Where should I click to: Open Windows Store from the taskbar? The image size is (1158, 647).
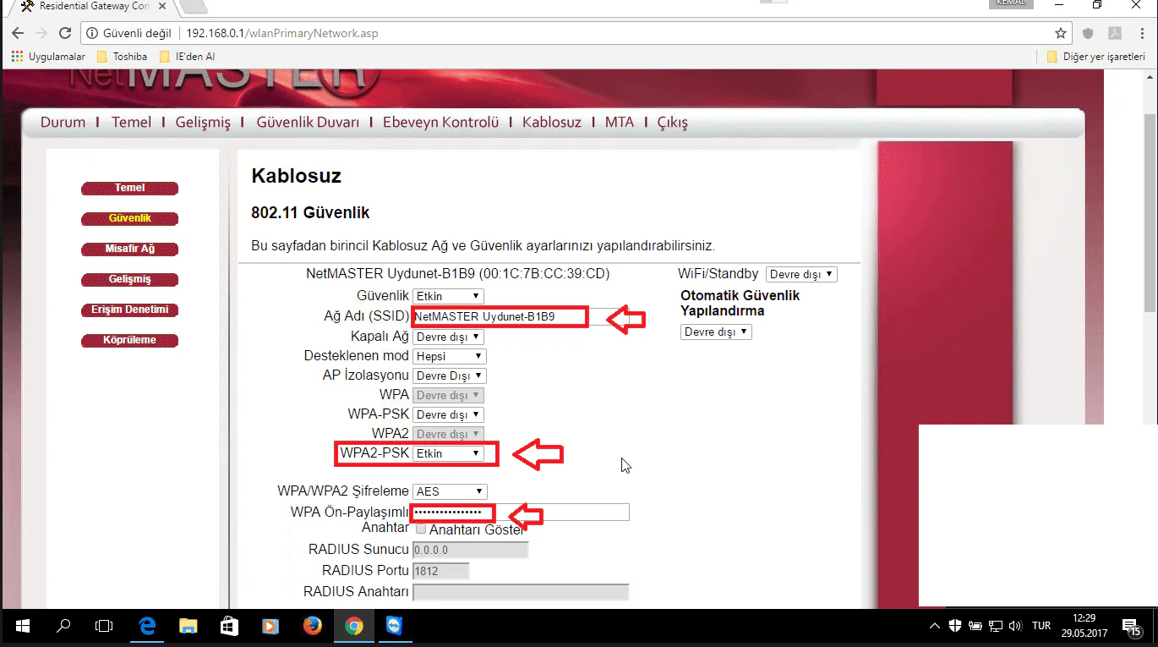229,627
